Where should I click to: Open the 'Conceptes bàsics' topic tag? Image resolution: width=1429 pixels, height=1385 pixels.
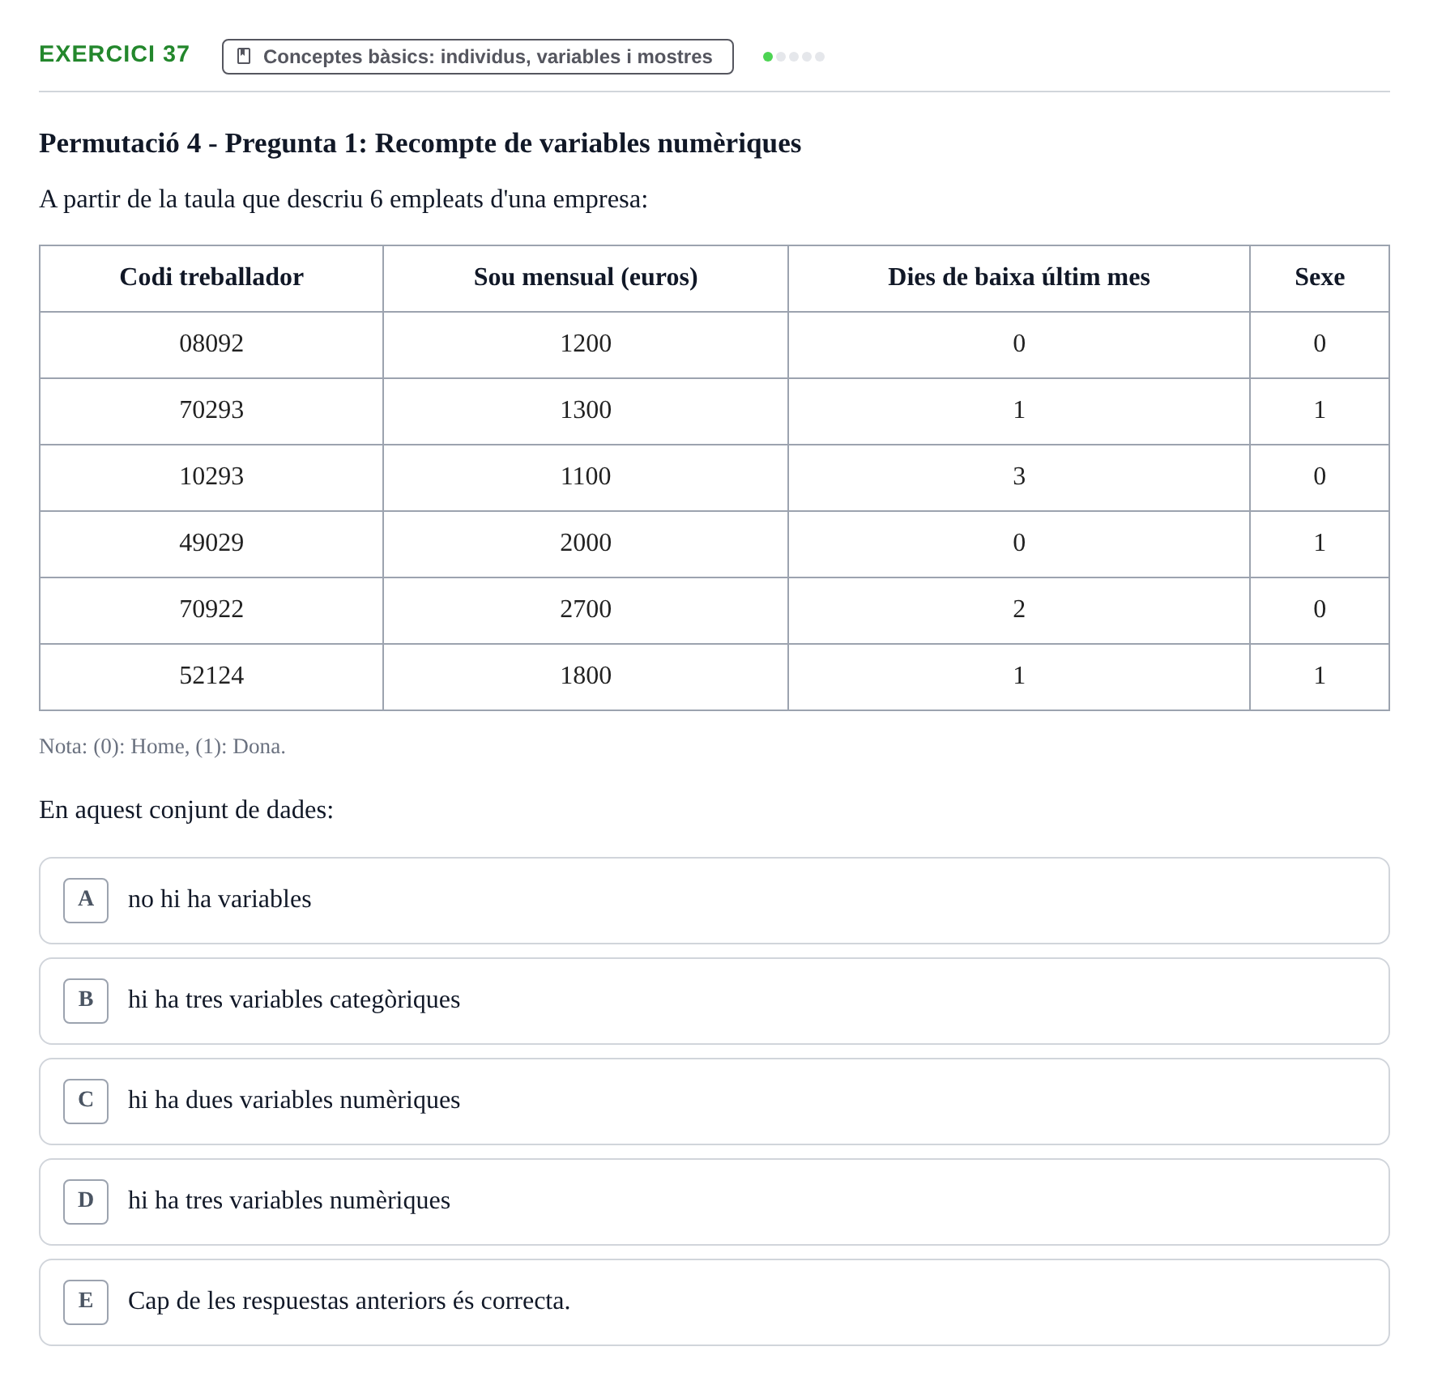[x=478, y=57]
